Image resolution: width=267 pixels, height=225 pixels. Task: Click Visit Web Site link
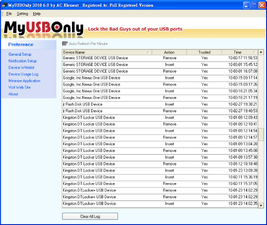coord(20,87)
